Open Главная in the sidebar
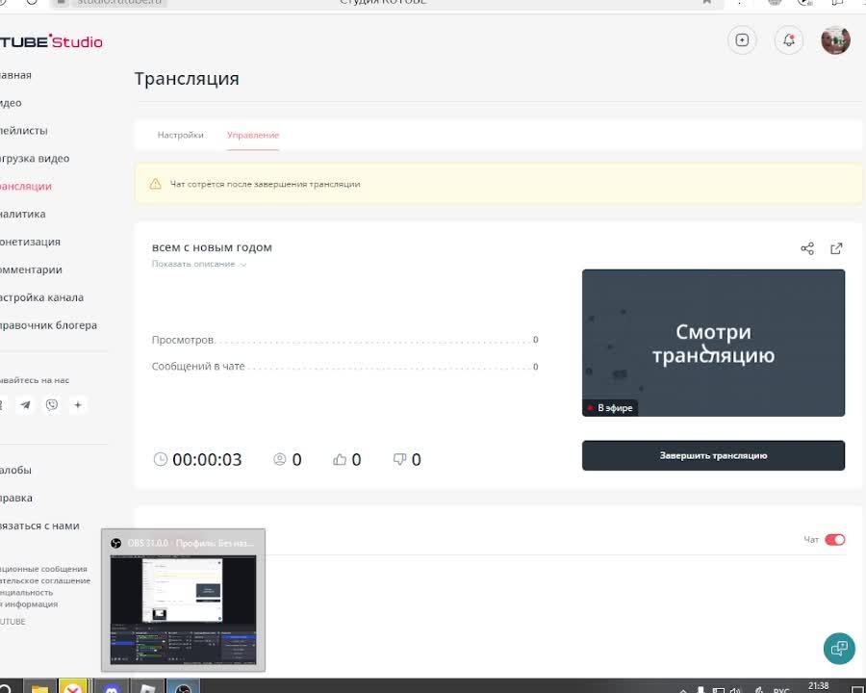866x693 pixels. [15, 75]
